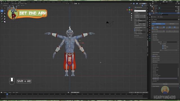Image resolution: width=180 pixels, height=101 pixels.
Task: Collapse the Viewport Display panel
Action: coord(156,40)
